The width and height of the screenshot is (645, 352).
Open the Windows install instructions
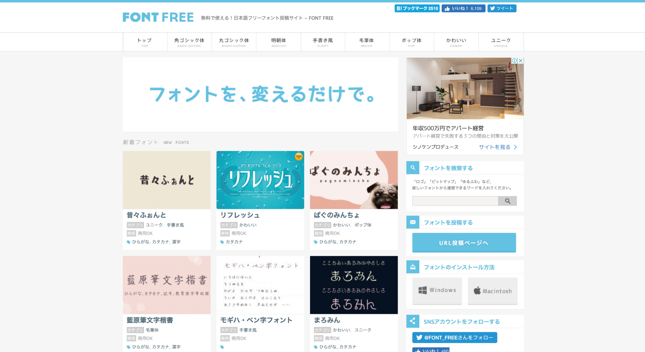pyautogui.click(x=437, y=291)
